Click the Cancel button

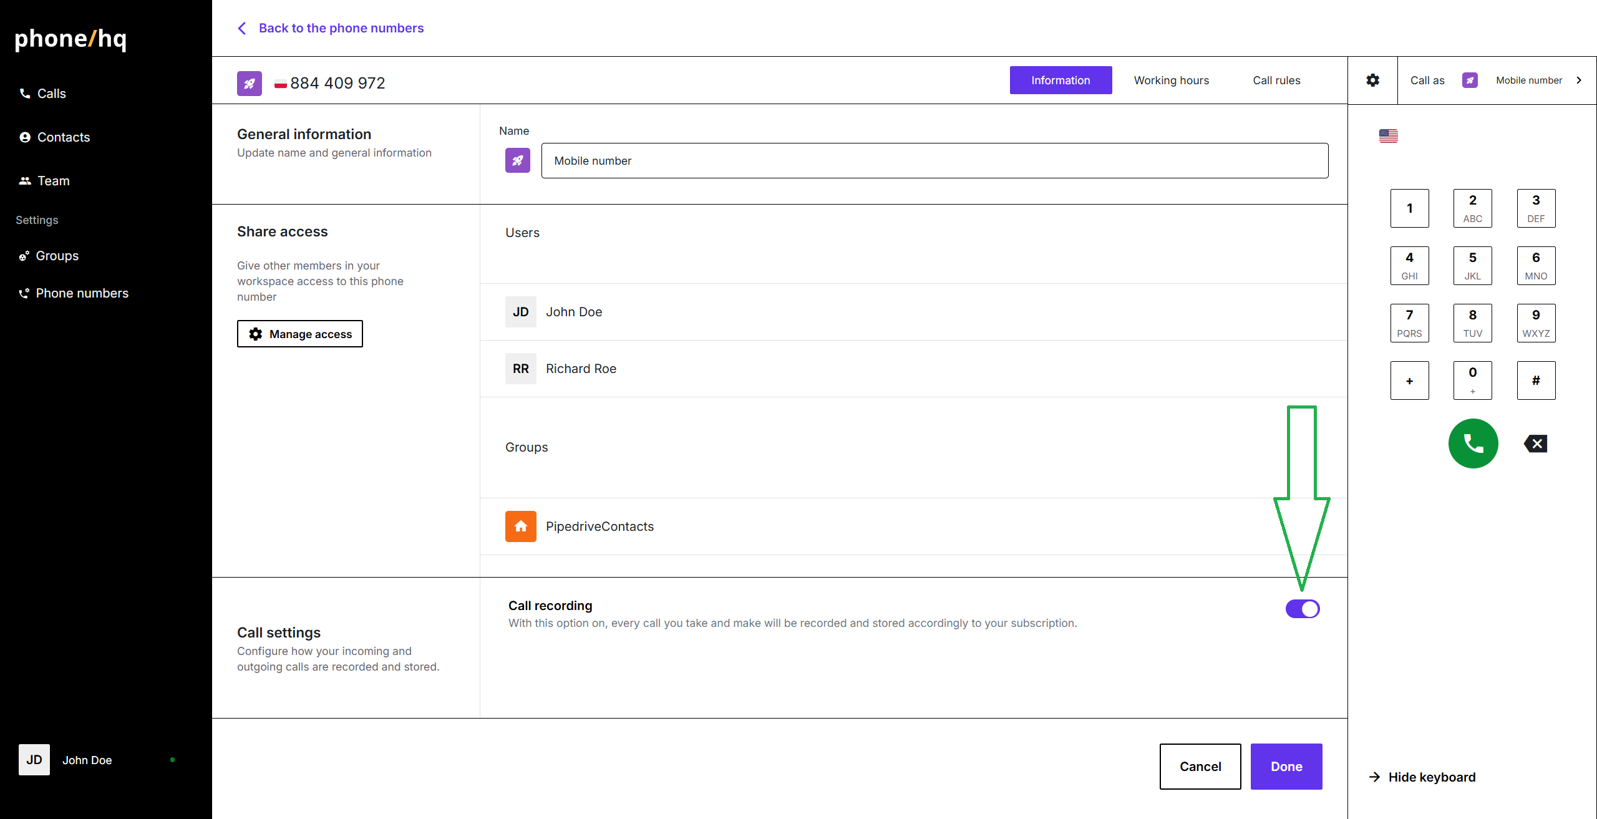[1200, 766]
